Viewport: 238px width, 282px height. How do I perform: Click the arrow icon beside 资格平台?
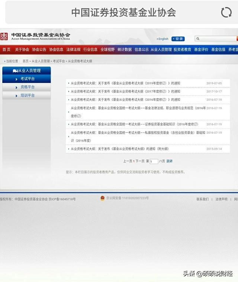[16, 87]
